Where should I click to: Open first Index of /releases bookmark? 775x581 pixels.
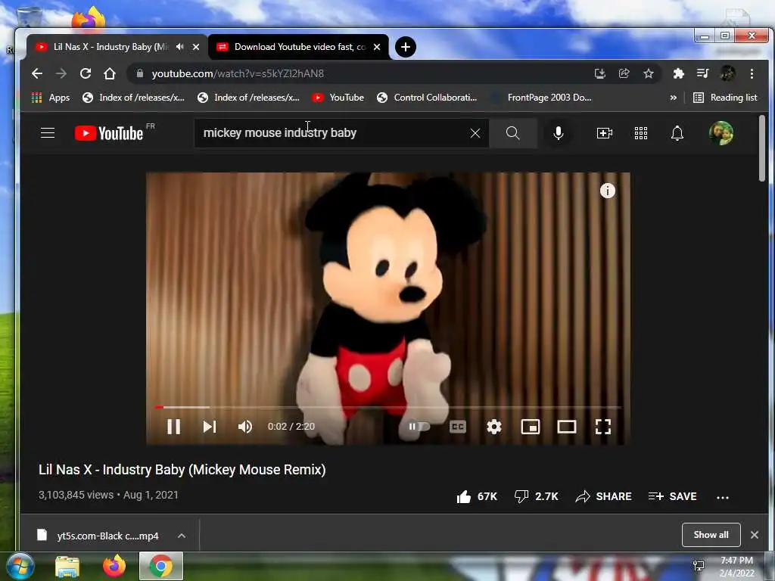[133, 98]
